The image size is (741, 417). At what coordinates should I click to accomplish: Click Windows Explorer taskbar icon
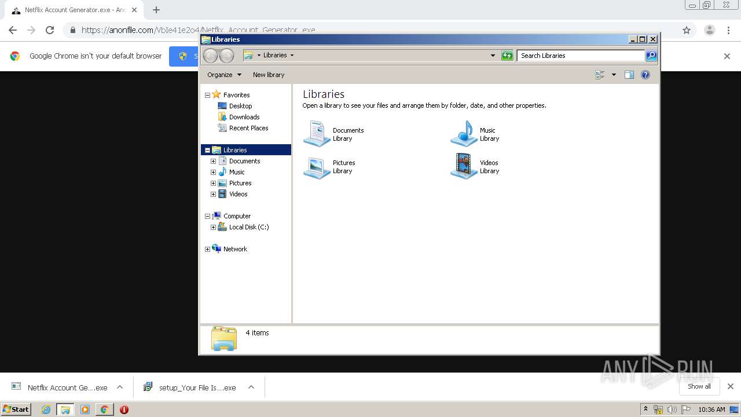[x=65, y=409]
